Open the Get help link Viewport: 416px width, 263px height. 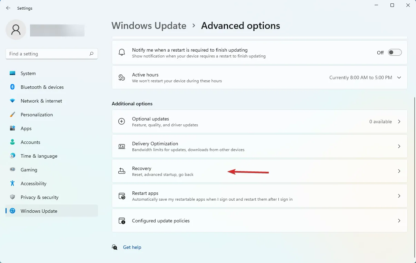coord(132,247)
